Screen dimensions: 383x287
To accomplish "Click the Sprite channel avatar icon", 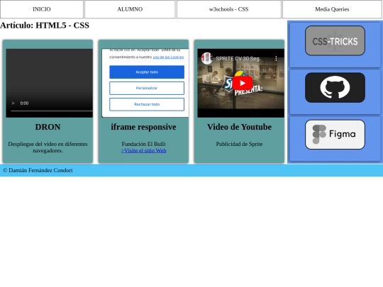I will [x=206, y=58].
